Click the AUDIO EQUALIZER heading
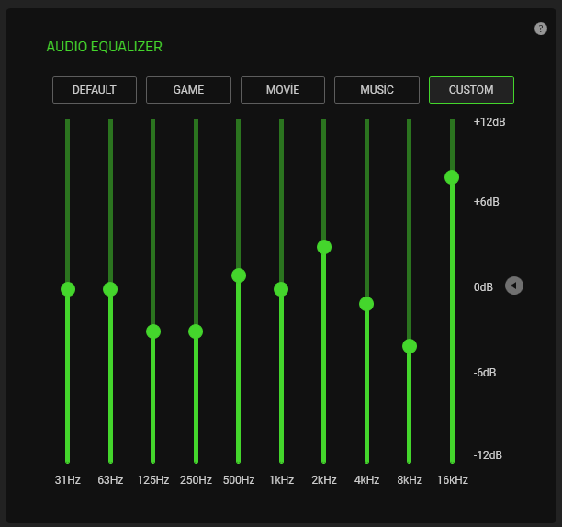Viewport: 562px width, 527px height. pos(105,47)
